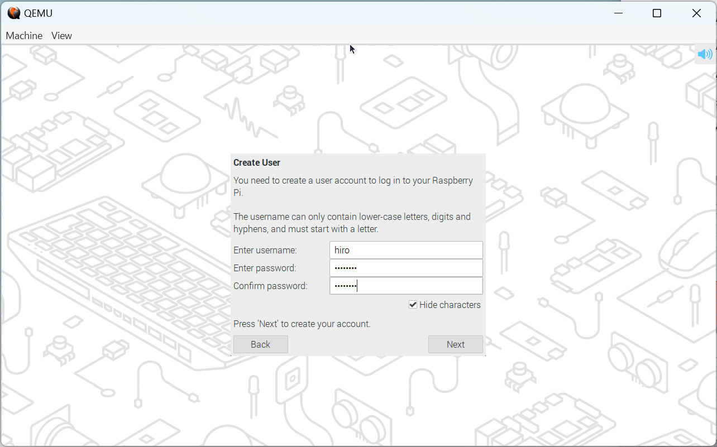Open the View menu

coord(61,36)
